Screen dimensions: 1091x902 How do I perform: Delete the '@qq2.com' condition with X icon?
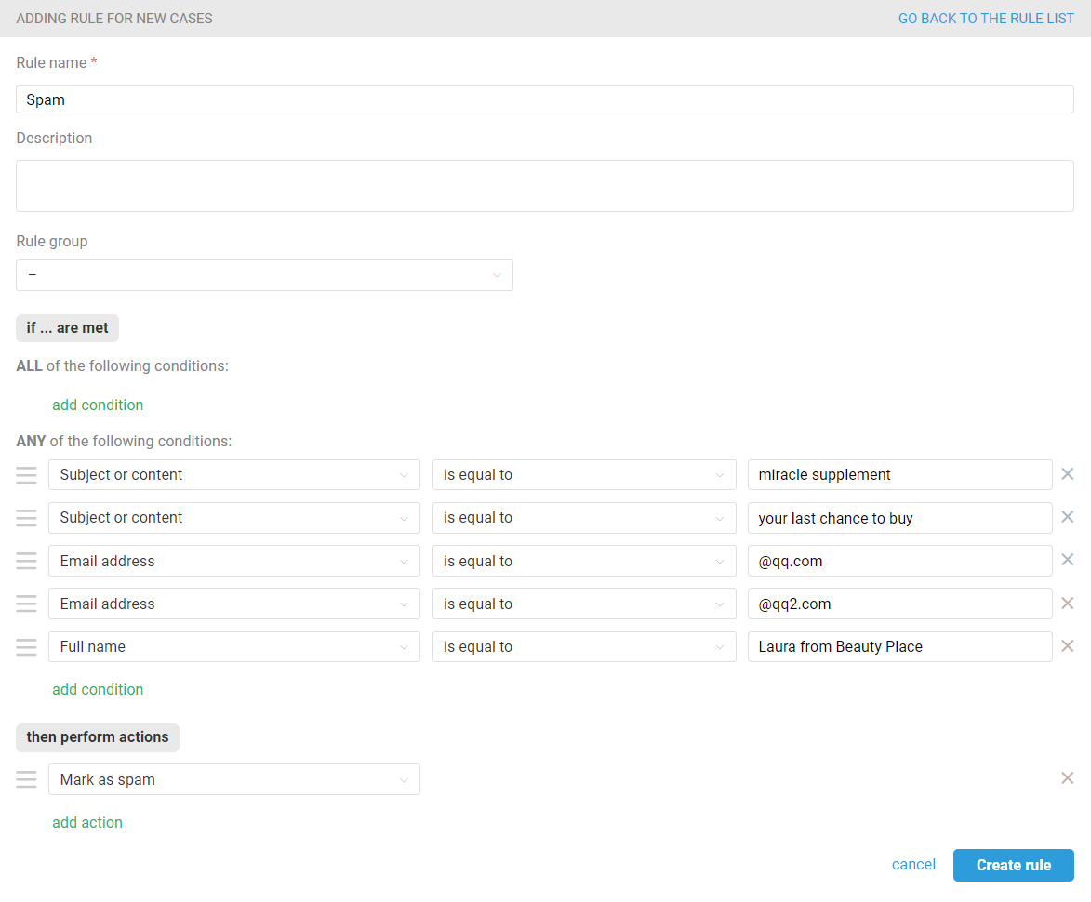click(x=1067, y=604)
